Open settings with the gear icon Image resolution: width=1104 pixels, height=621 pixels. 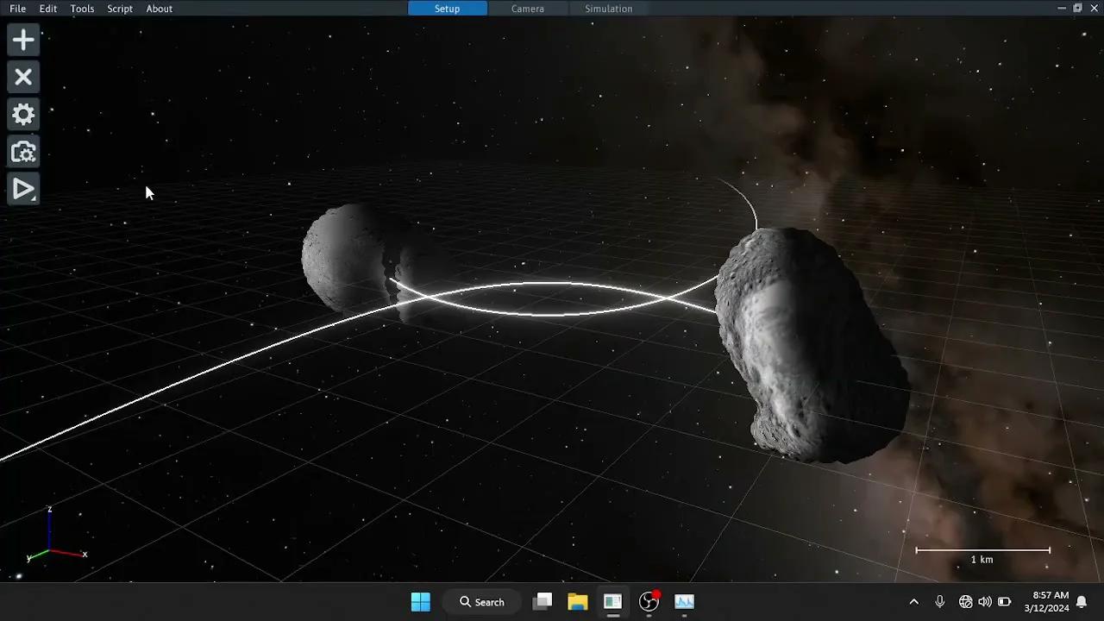[x=22, y=114]
